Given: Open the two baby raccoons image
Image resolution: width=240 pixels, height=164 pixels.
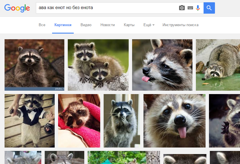Looking at the screenshot, I should (x=98, y=65).
